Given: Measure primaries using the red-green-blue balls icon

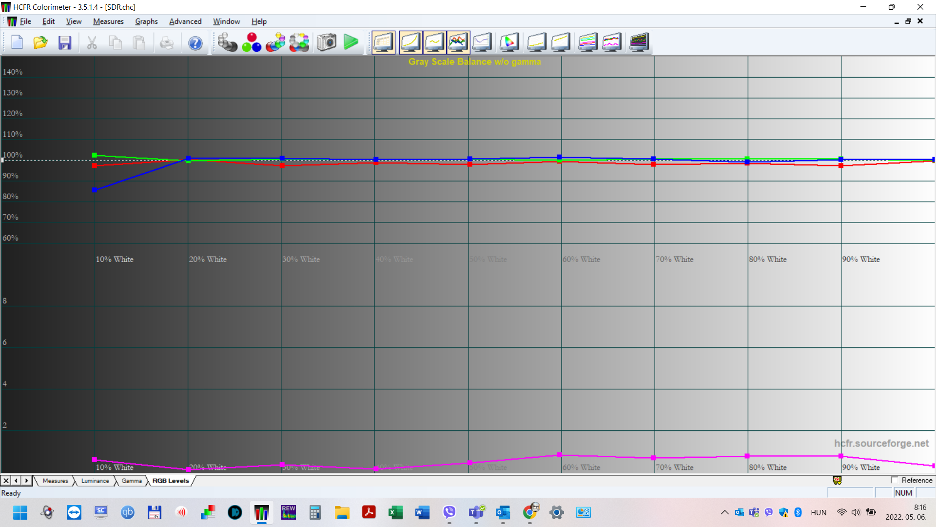Looking at the screenshot, I should 251,42.
